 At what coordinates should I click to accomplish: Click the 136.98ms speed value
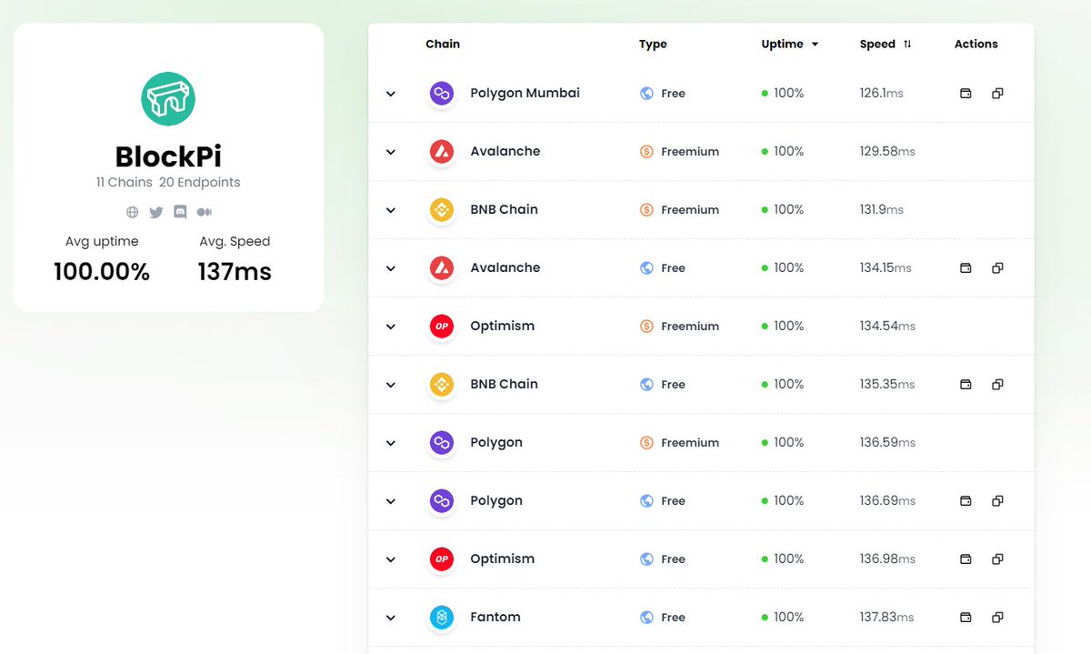point(887,558)
